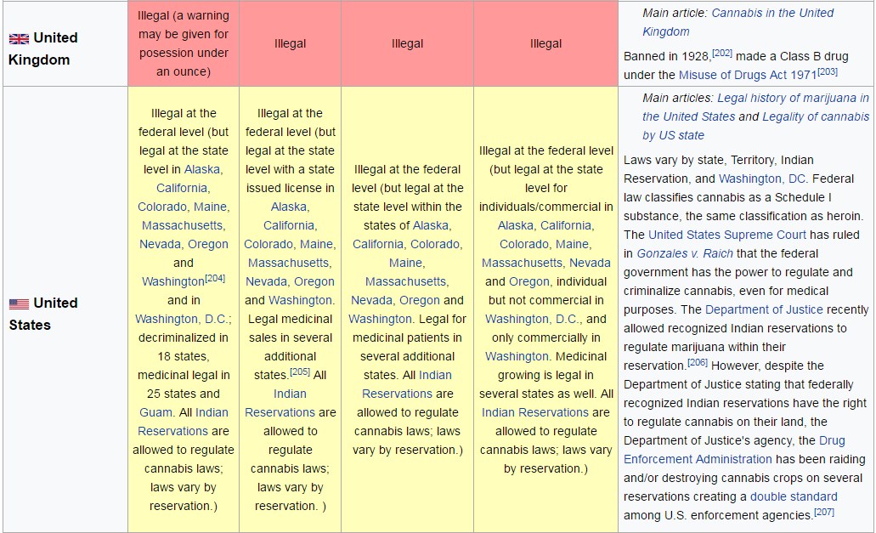Jump to citation [207]

click(824, 512)
